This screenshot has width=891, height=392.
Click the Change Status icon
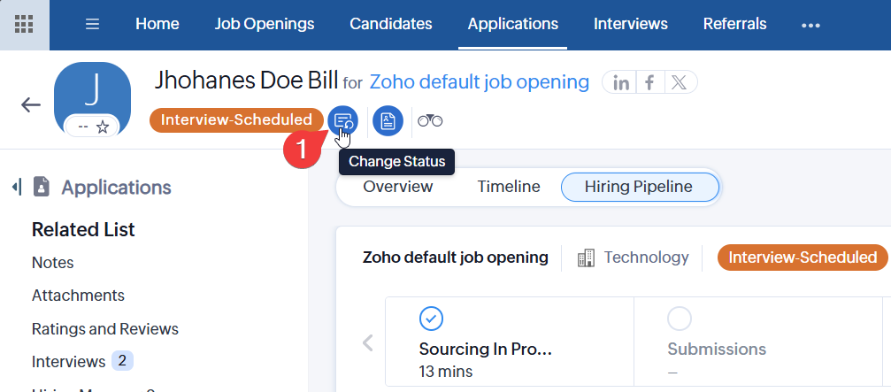[x=342, y=120]
